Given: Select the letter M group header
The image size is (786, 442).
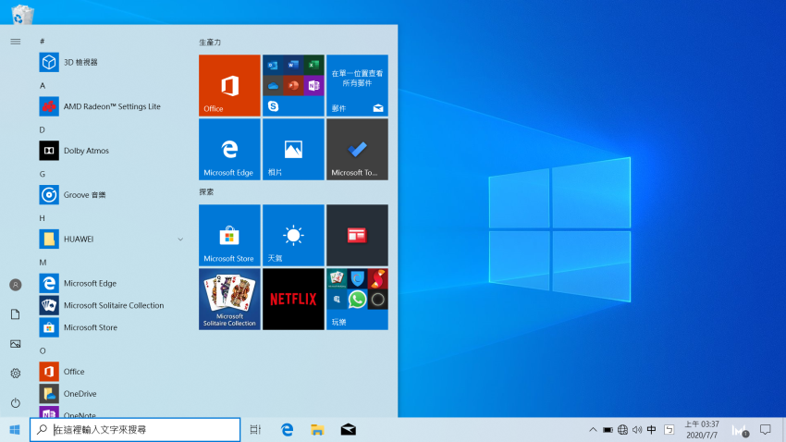Looking at the screenshot, I should click(43, 263).
